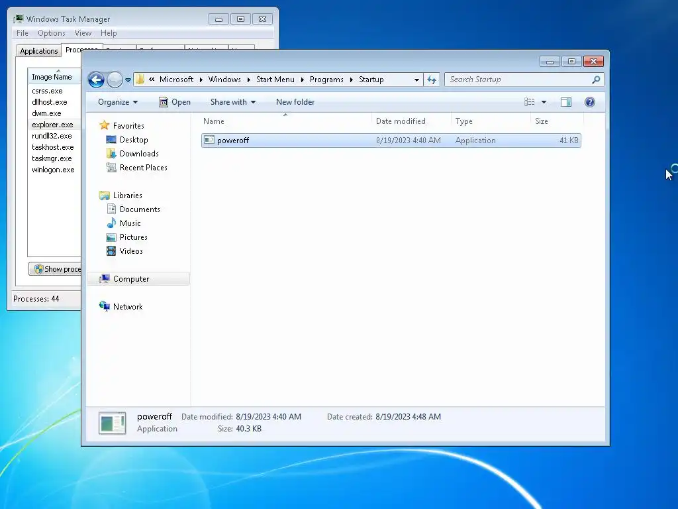Toggle the preview pane

point(566,102)
